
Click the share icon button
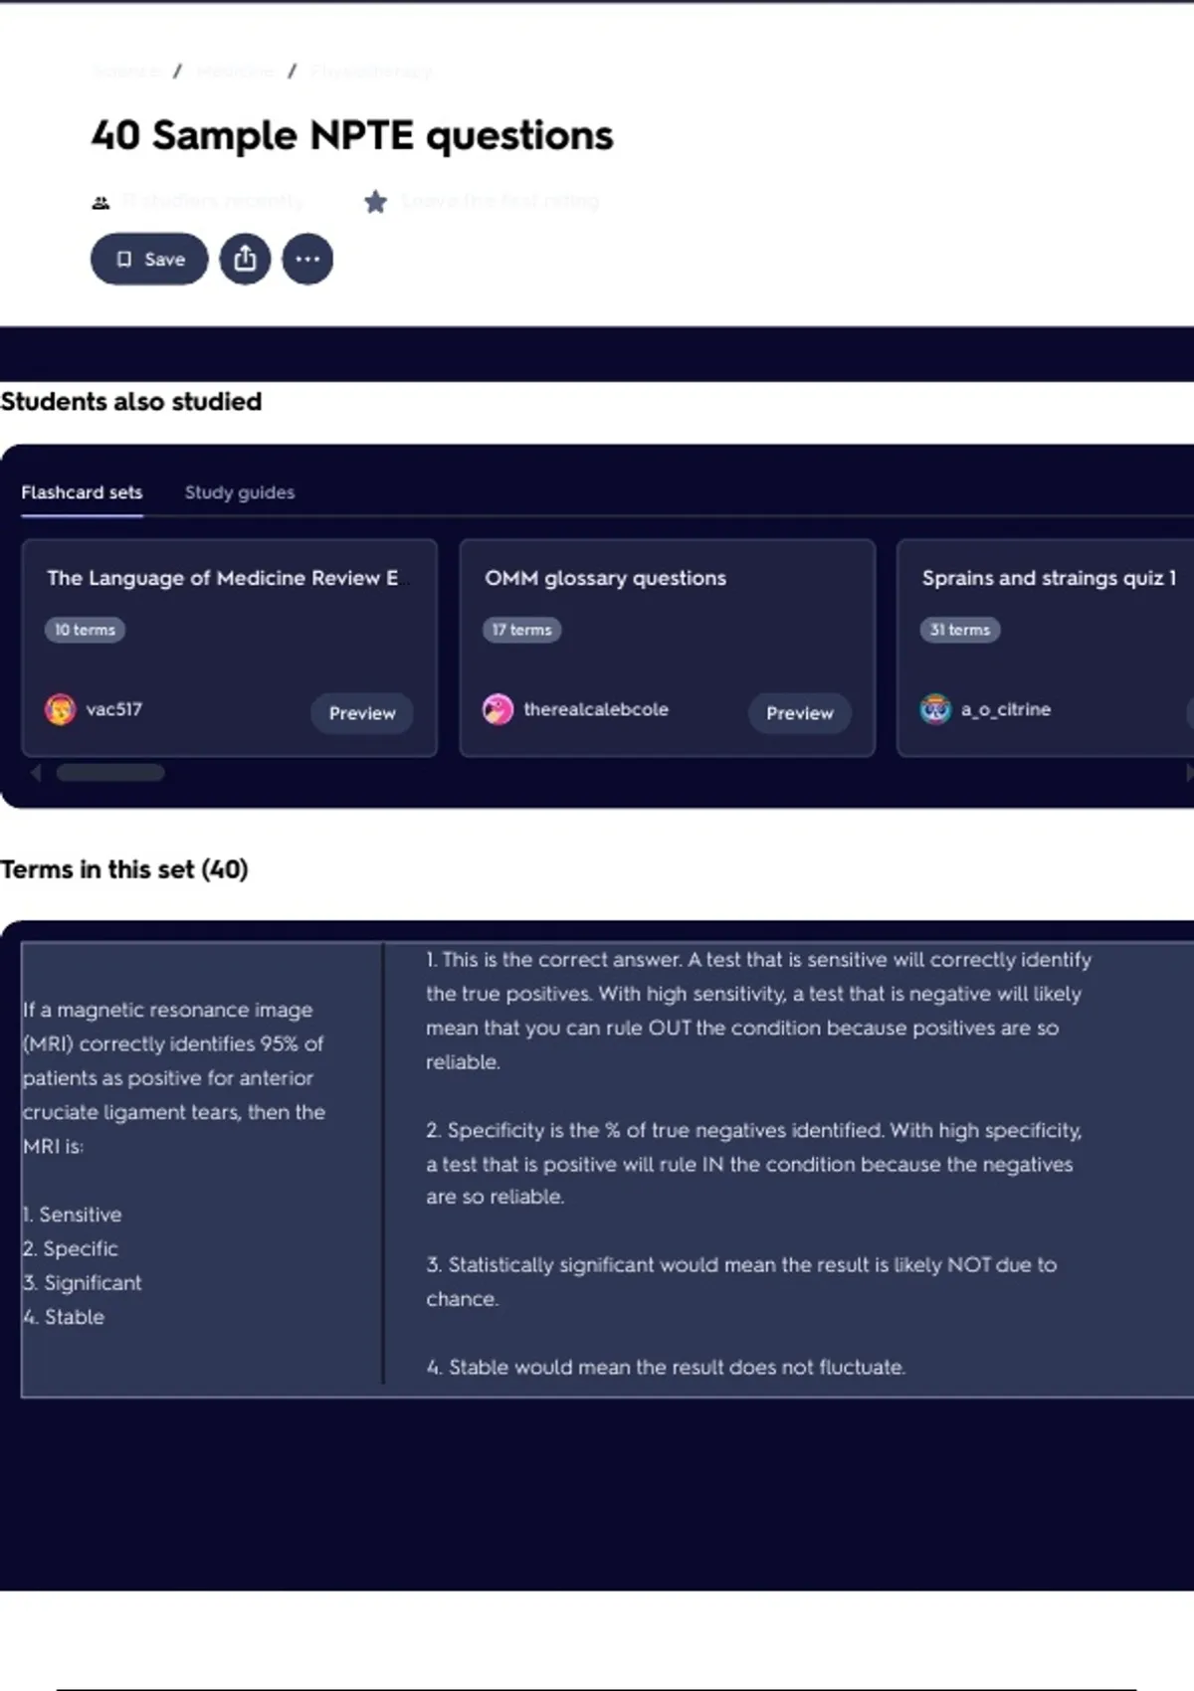point(245,260)
